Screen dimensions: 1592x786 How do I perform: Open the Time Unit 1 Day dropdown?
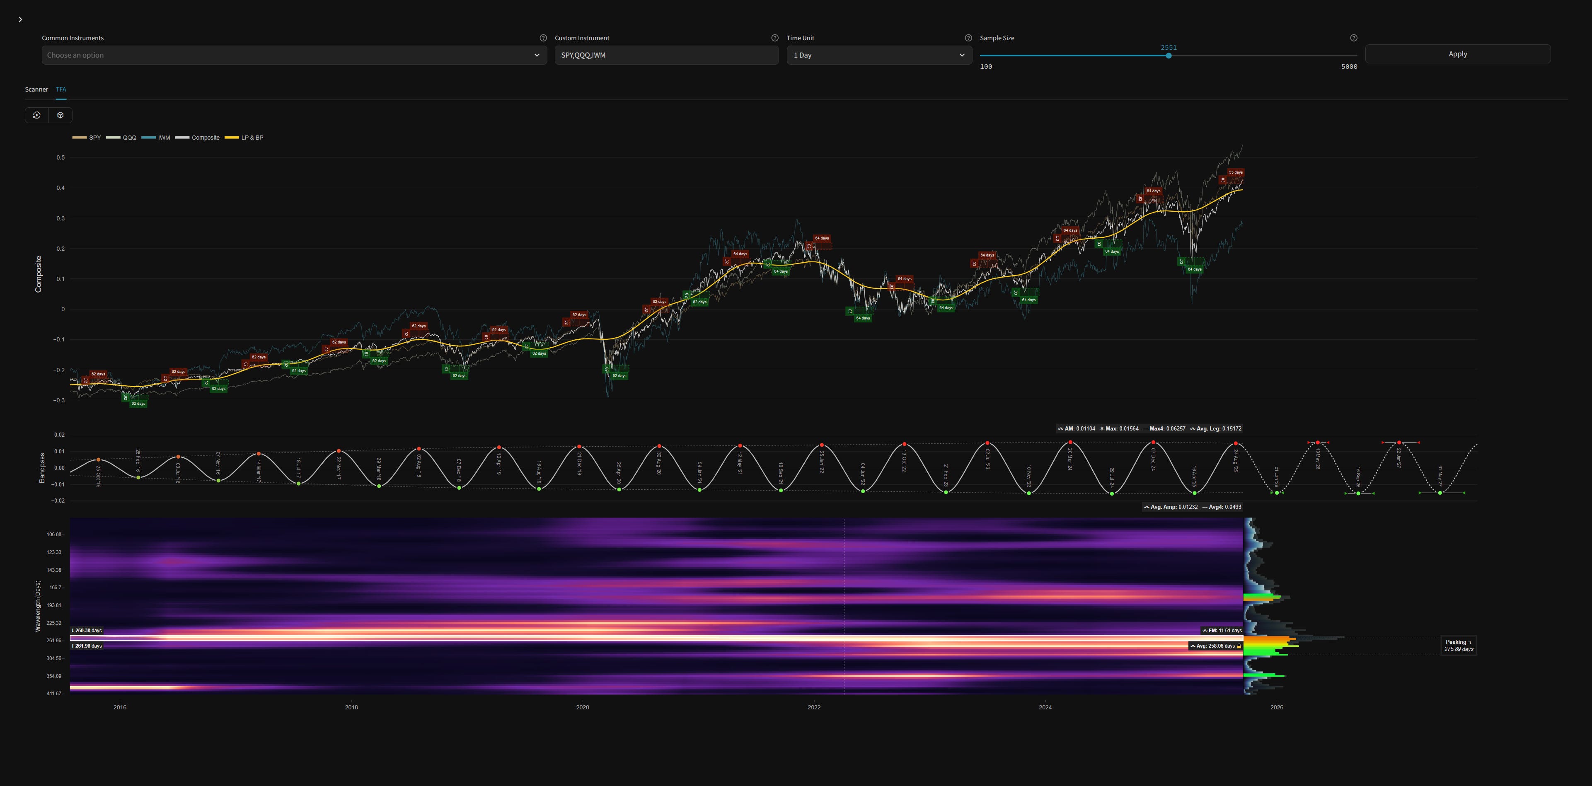point(878,55)
